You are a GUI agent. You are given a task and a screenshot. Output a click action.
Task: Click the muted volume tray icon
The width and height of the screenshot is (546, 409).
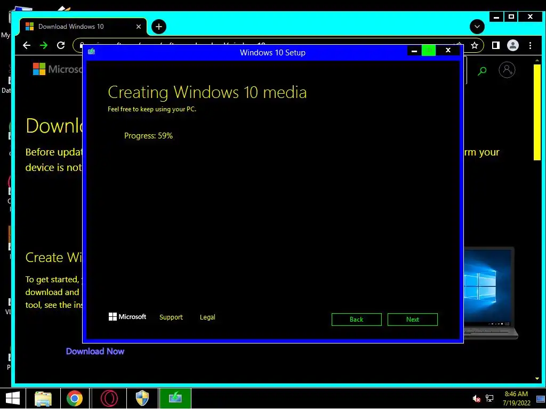pos(476,398)
